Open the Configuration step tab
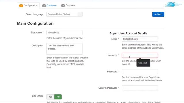Image resolution: width=184 pixels, height=103 pixels. (28, 5)
